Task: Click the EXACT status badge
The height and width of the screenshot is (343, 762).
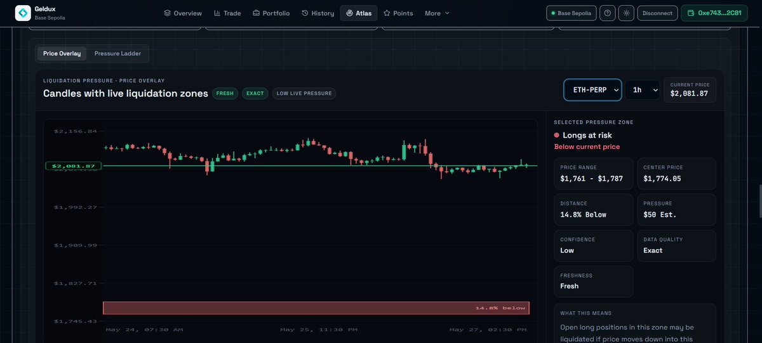Action: click(255, 93)
